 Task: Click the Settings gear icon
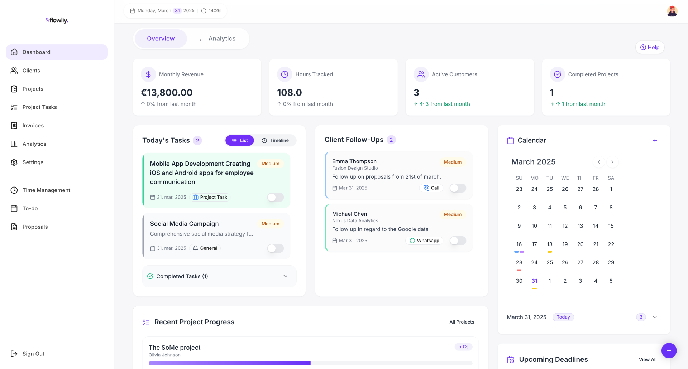click(14, 162)
